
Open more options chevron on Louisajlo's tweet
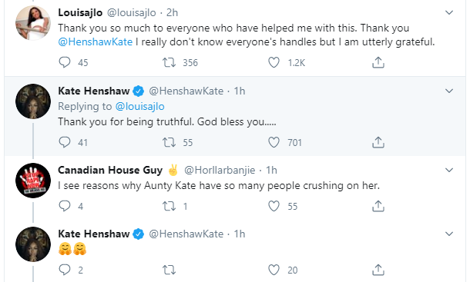click(x=448, y=12)
